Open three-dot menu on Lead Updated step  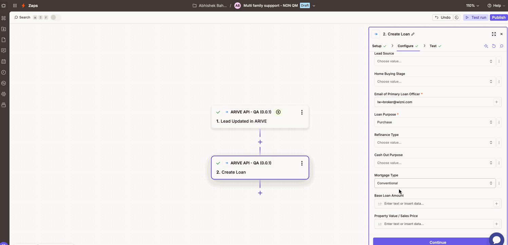[302, 112]
